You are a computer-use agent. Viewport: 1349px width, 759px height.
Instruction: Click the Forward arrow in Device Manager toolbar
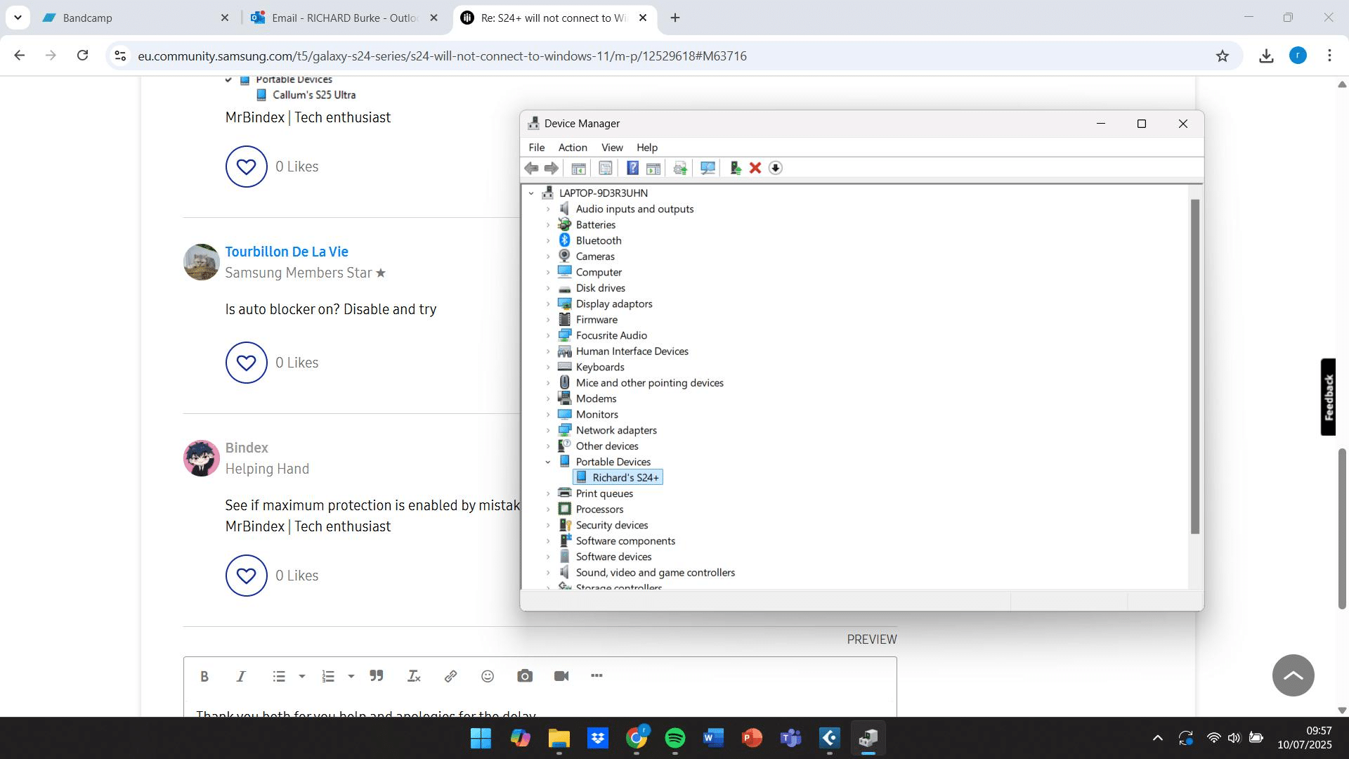[552, 168]
